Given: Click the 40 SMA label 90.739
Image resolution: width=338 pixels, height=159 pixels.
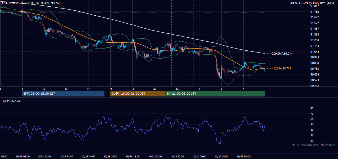Looking at the screenshot, I should (x=279, y=68).
